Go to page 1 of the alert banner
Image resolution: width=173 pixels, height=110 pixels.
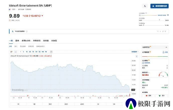pyautogui.click(x=160, y=31)
